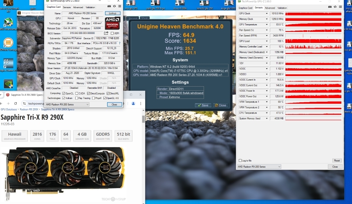352x204 pixels.
Task: Switch to Advanced tab in left GPU-Z window
Action: 78,7
